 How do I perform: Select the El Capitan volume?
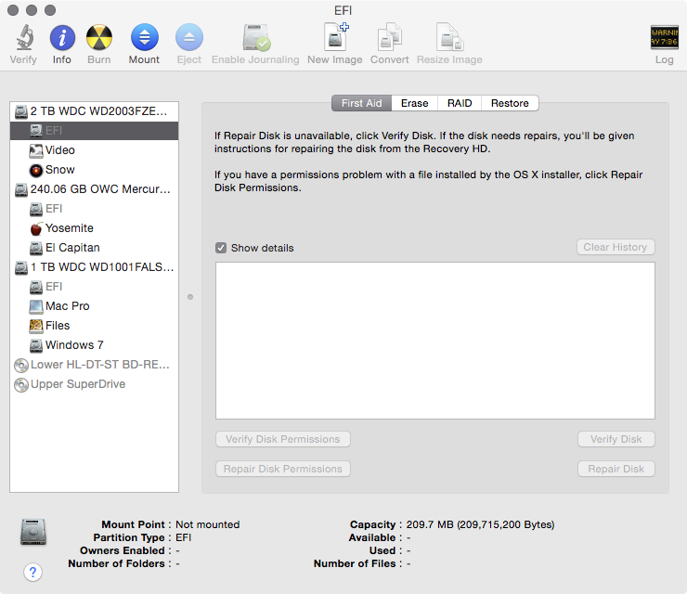point(94,248)
